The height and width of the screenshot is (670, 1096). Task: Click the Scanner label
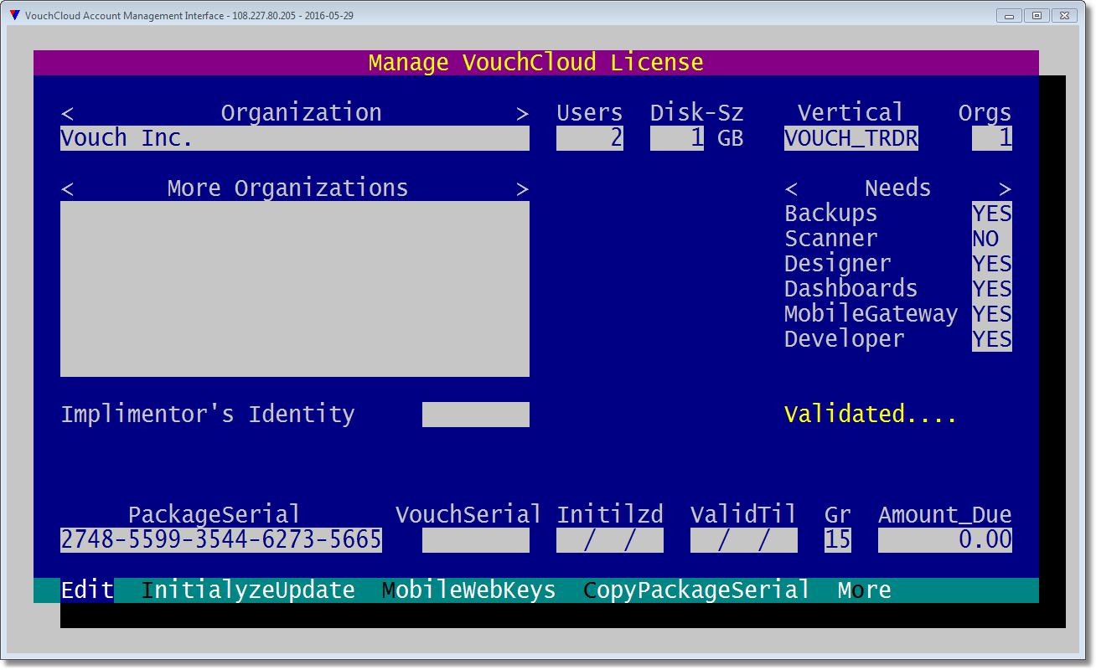[830, 239]
